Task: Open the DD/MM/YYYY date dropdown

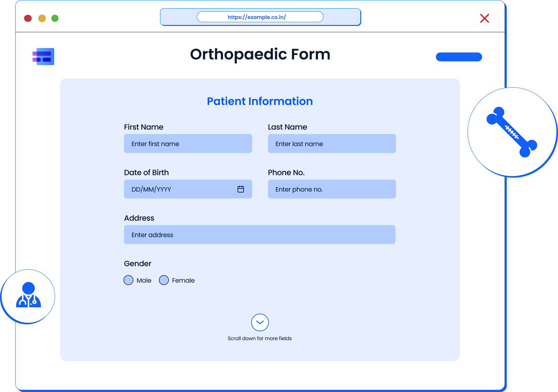Action: (x=188, y=189)
